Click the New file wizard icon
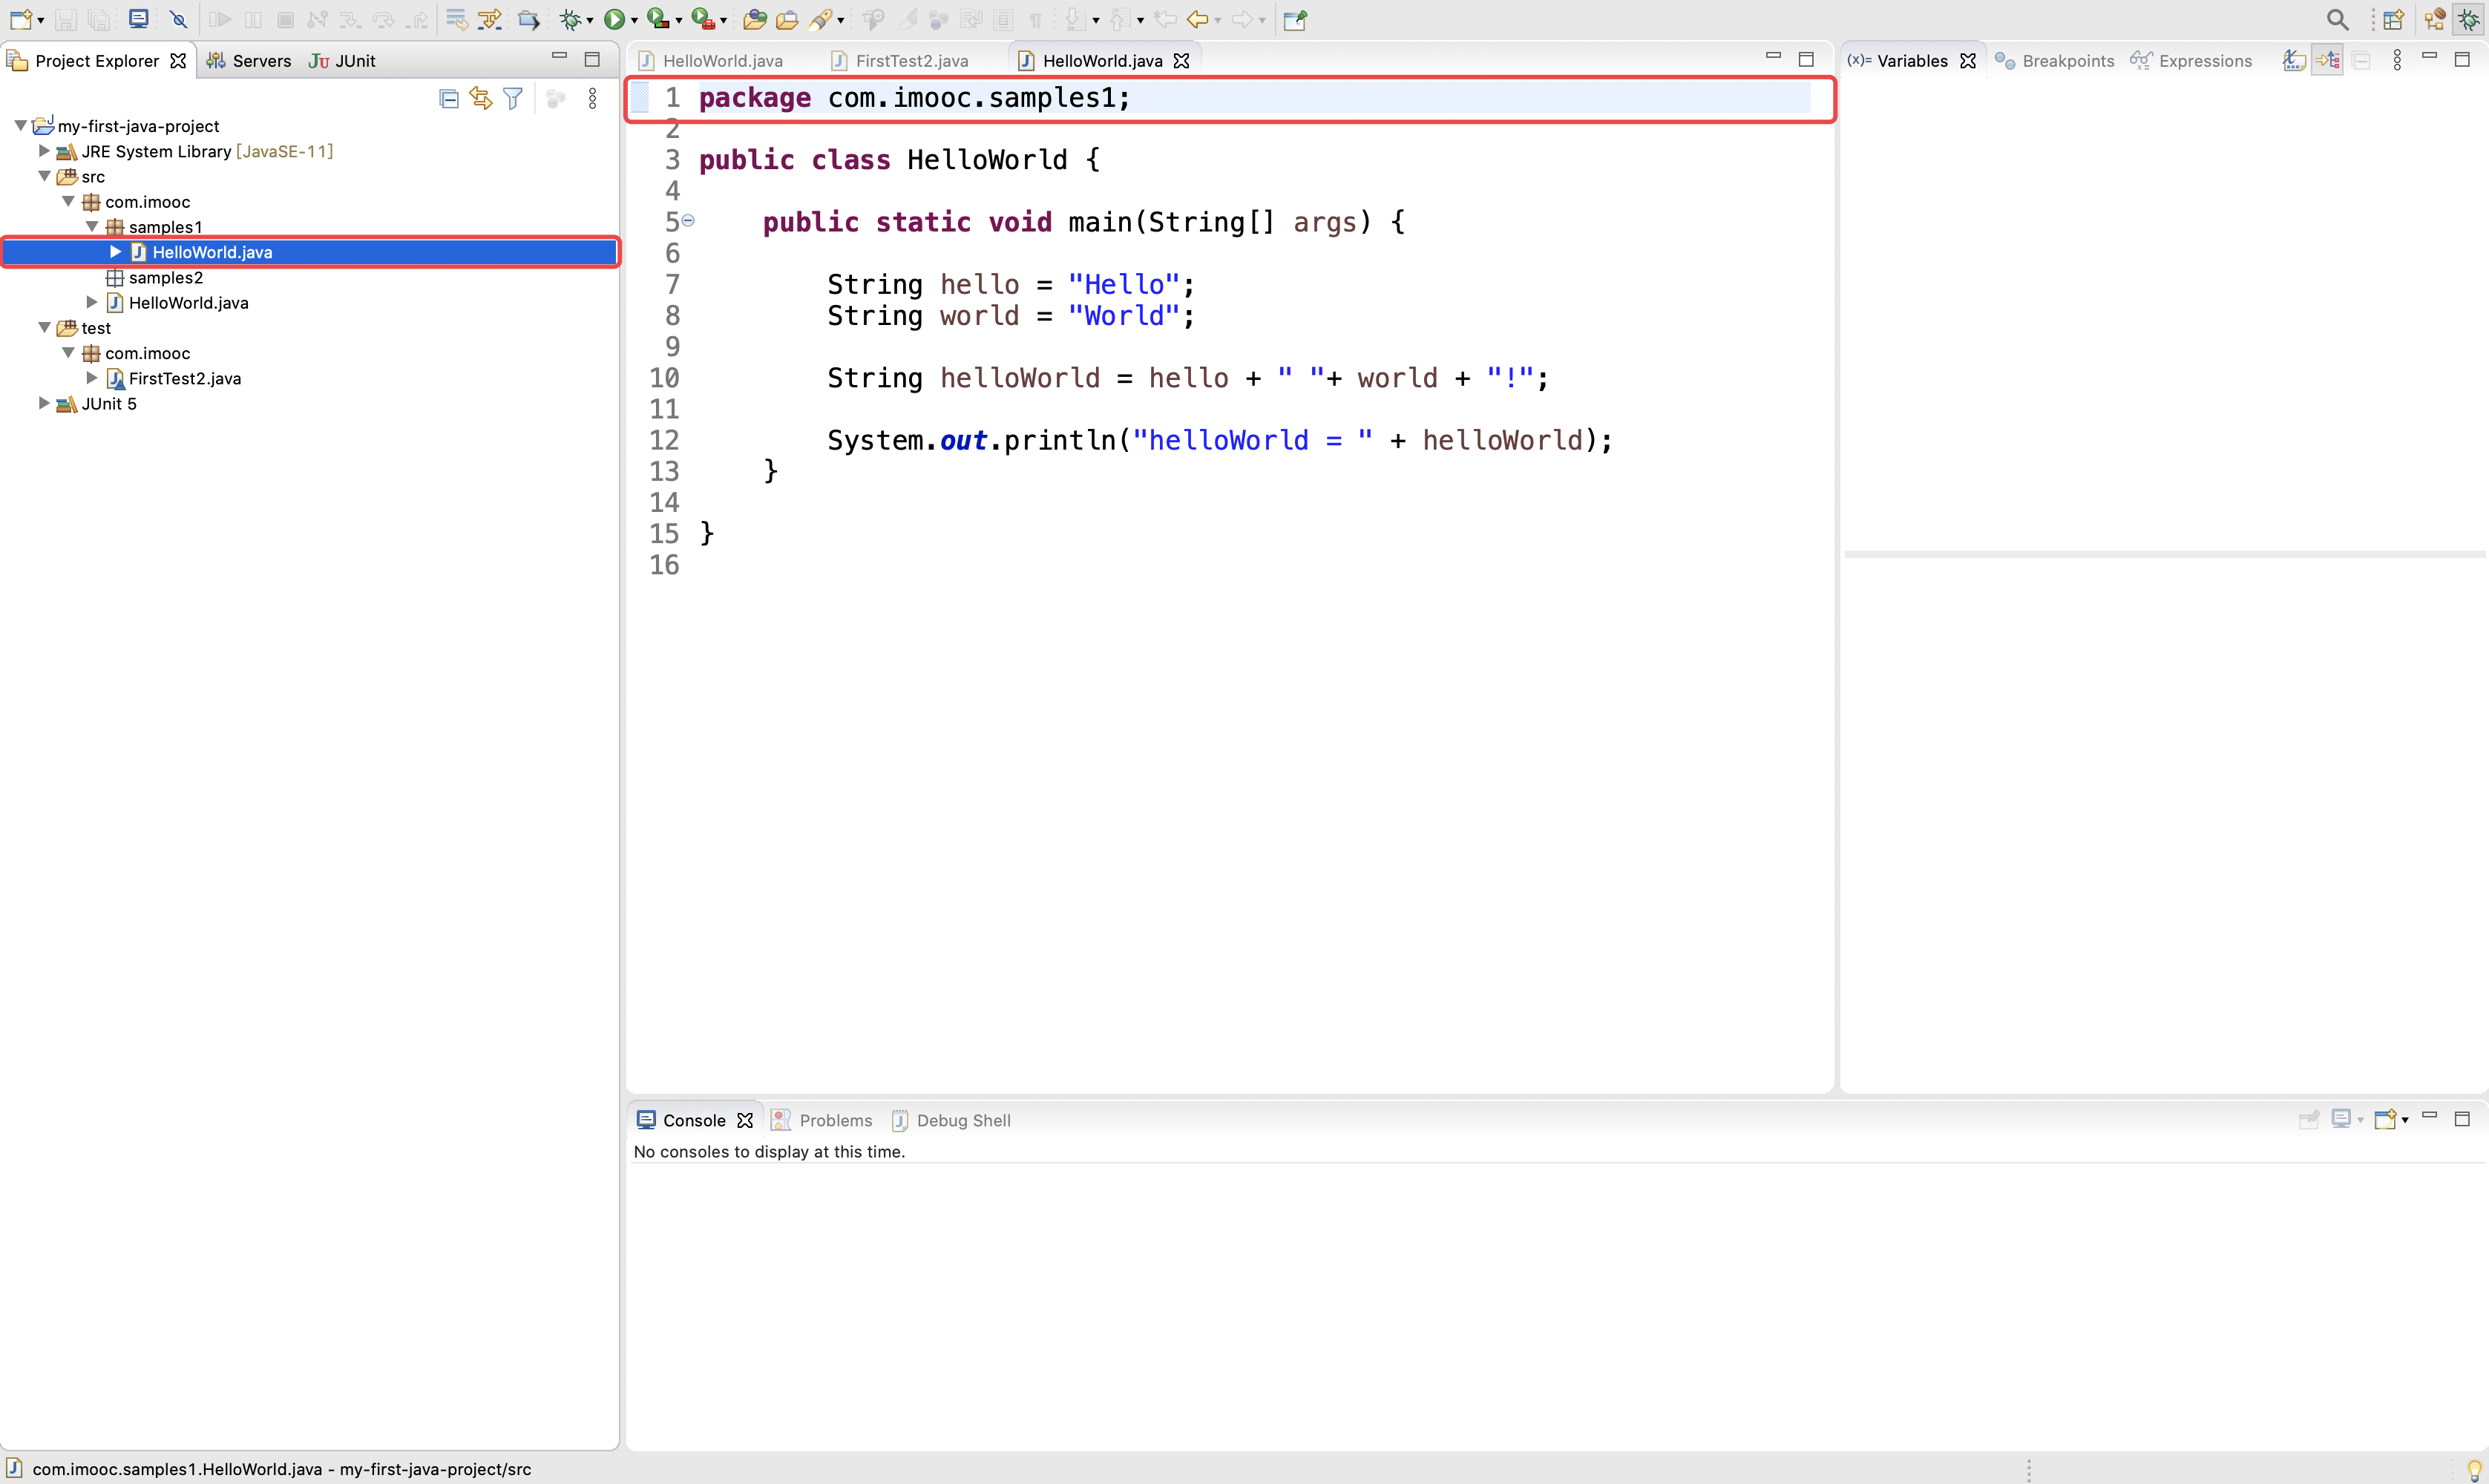This screenshot has height=1484, width=2489. [x=21, y=19]
